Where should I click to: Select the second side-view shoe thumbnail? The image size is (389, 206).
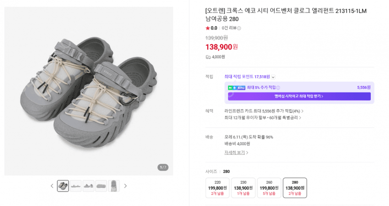tap(76, 186)
